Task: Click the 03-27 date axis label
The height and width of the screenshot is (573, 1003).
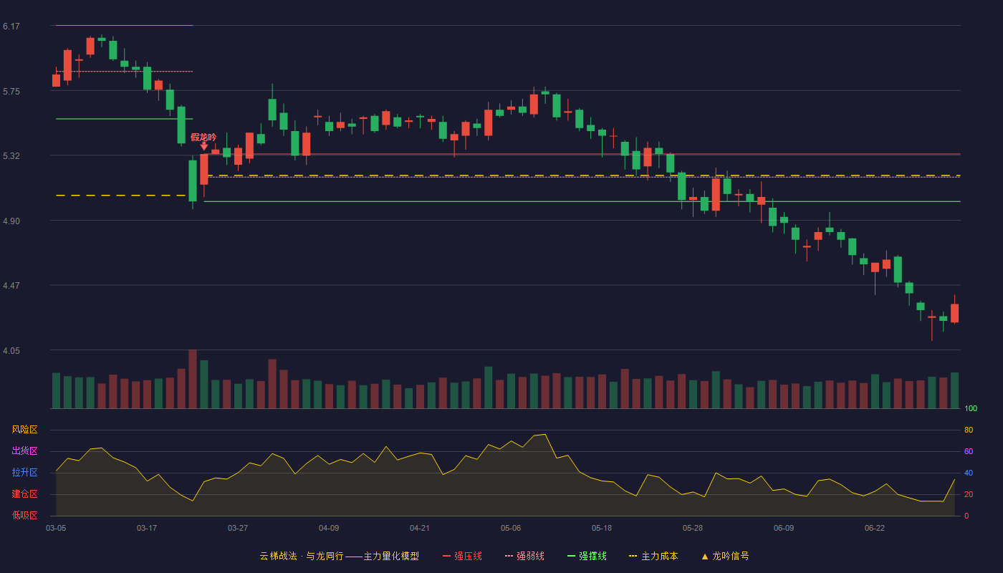Action: tap(238, 528)
